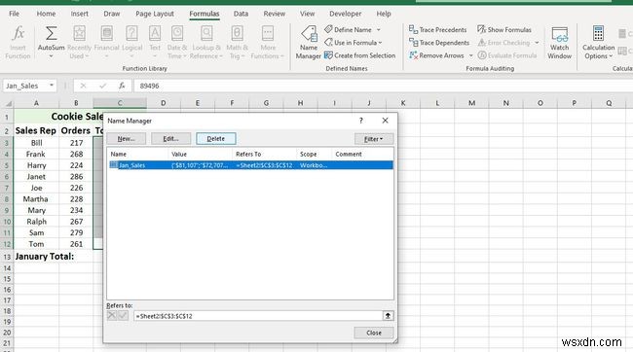Click formula bar fx icon

point(122,86)
